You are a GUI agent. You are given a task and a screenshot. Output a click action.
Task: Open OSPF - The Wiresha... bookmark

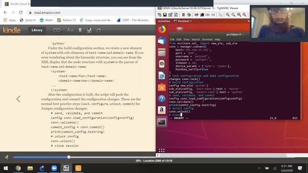(x=133, y=20)
